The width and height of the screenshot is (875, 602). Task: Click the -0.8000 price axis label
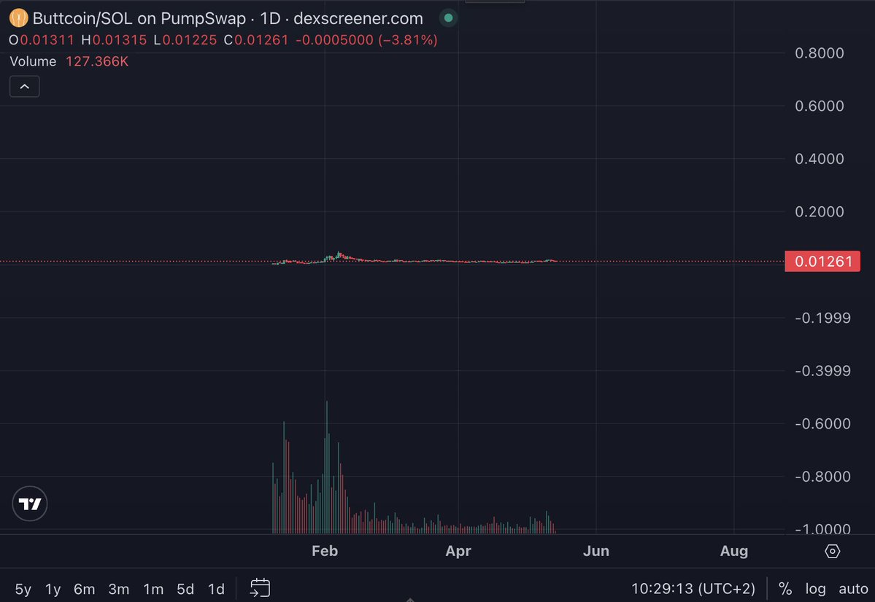pos(822,477)
